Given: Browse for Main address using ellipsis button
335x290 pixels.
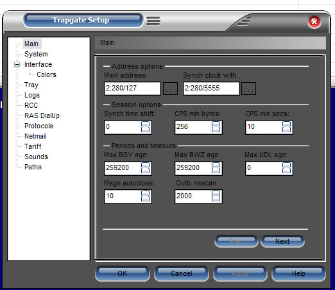Looking at the screenshot, I should [x=170, y=89].
